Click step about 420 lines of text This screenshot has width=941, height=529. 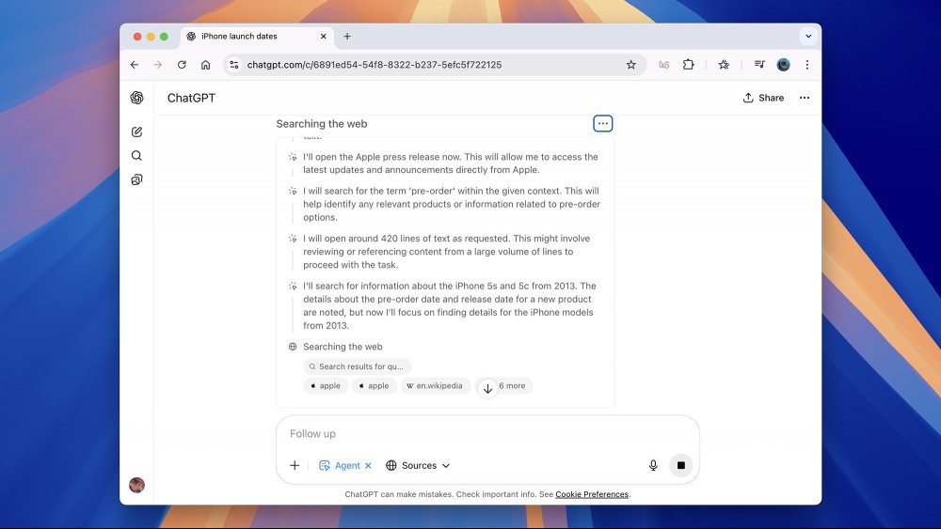pos(446,251)
